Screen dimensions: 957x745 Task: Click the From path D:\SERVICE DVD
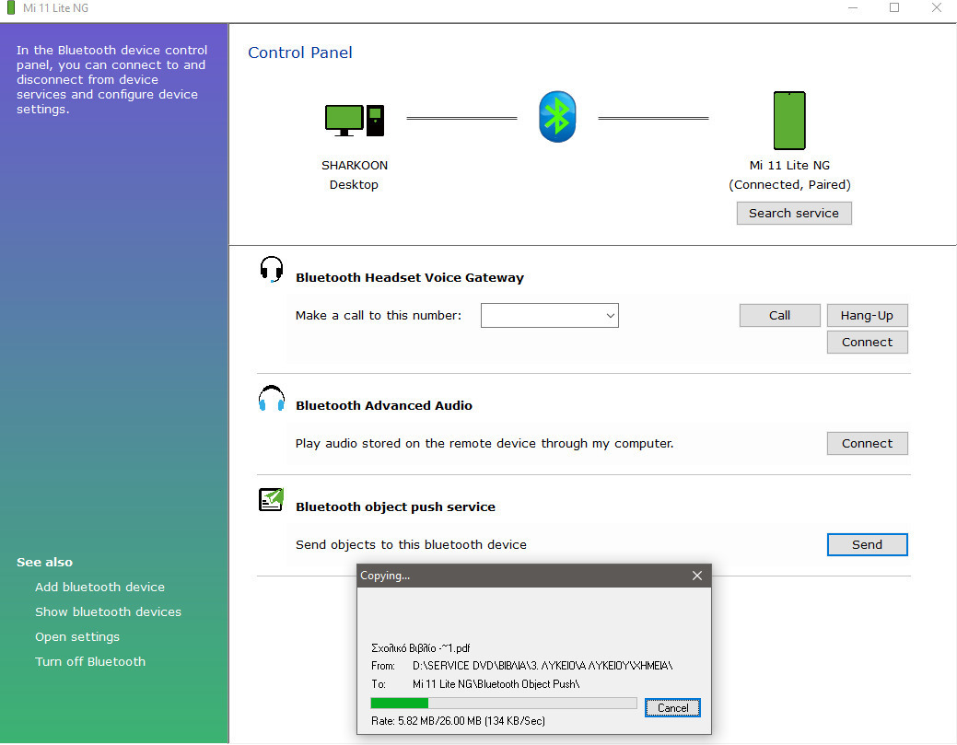[543, 666]
